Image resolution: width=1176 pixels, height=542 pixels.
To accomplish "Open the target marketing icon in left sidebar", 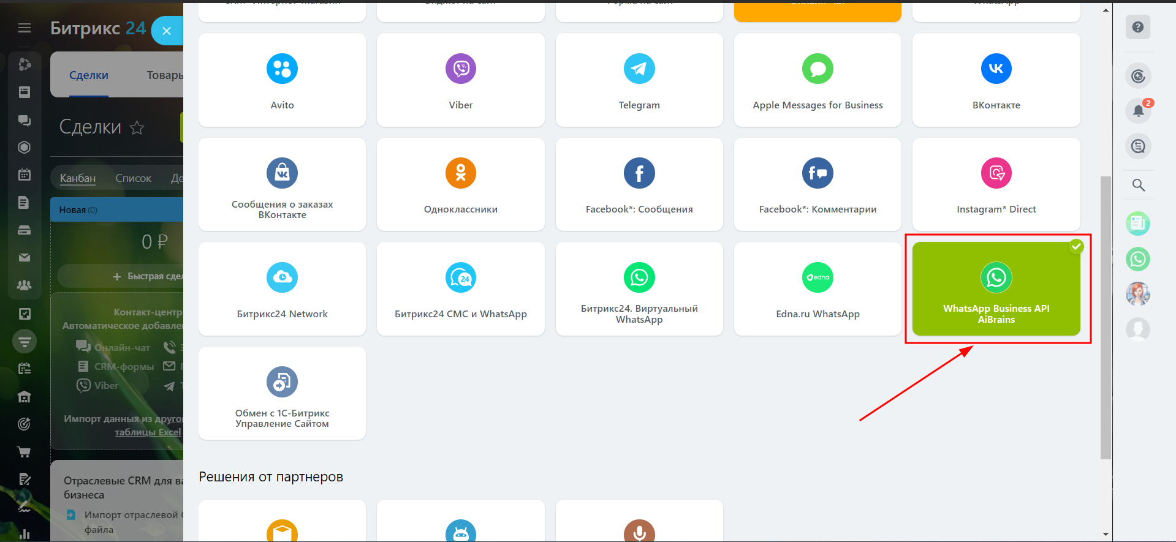I will pos(25,424).
